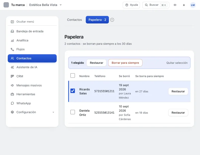Click the Analítica bar chart icon
Screen dimensions: 200x155
pos(12,40)
